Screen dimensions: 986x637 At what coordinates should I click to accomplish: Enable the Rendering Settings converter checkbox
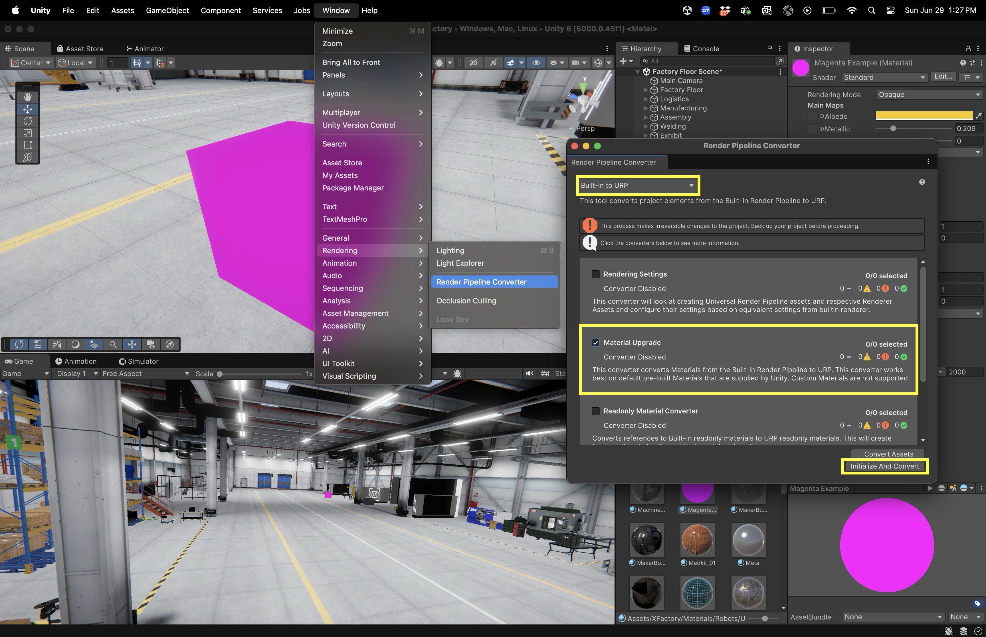595,274
